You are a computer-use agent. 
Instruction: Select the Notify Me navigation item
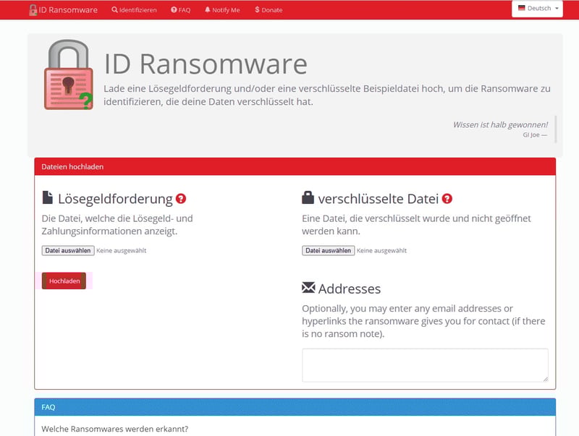click(x=222, y=10)
